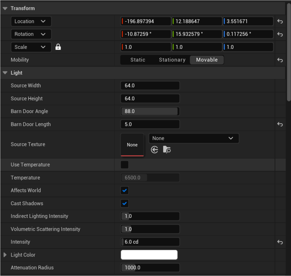The image size is (291, 276).
Task: Uncheck the Affects World checkbox
Action: [x=124, y=190]
